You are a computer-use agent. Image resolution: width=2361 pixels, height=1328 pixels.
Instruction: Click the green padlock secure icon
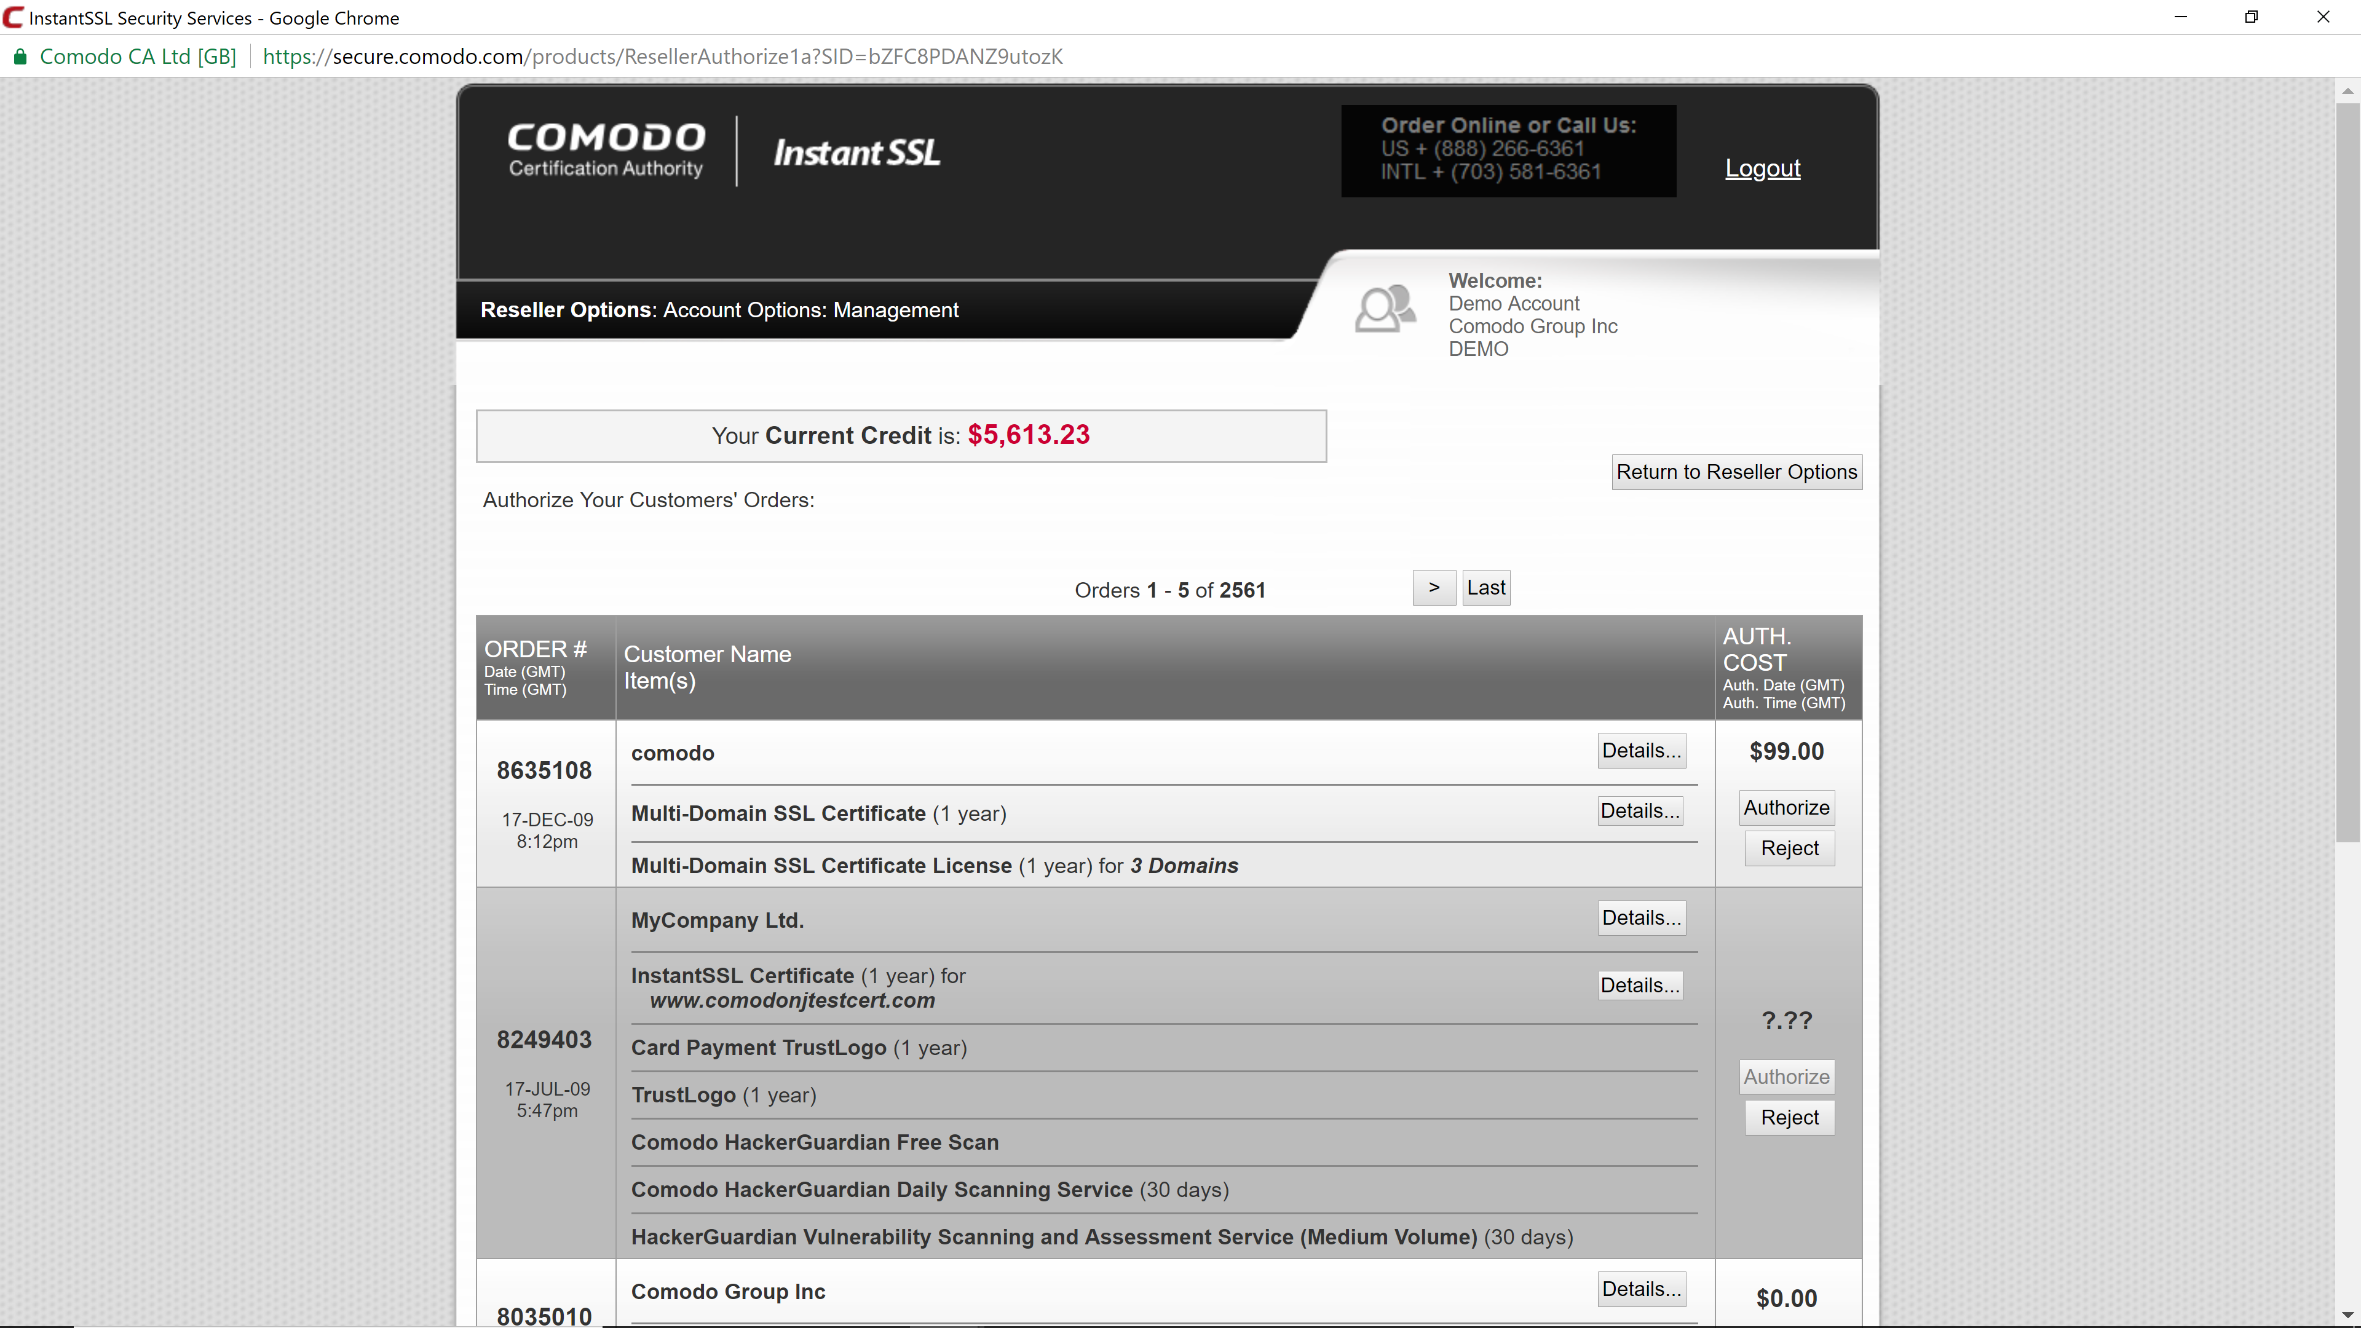pos(19,57)
